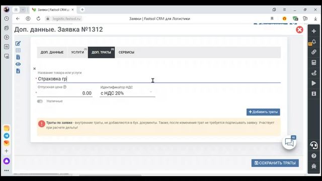Image resolution: width=322 pixels, height=181 pixels.
Task: Open the calculator icon in right sidebar
Action: click(313, 62)
